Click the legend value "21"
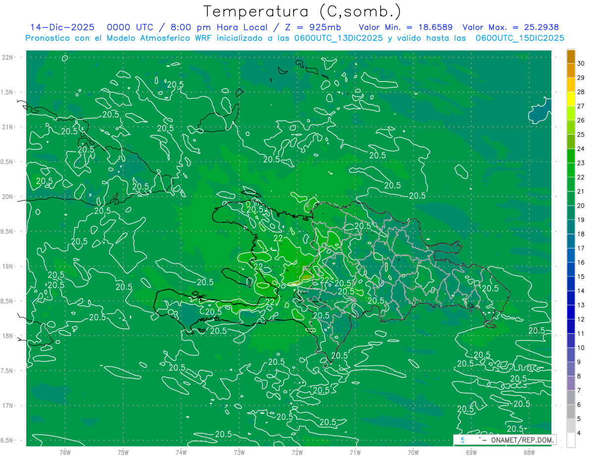 [x=581, y=192]
